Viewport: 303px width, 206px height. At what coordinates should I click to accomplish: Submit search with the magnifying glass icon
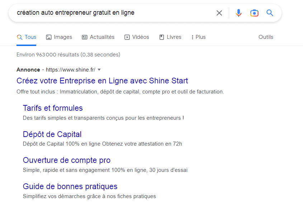pyautogui.click(x=270, y=13)
